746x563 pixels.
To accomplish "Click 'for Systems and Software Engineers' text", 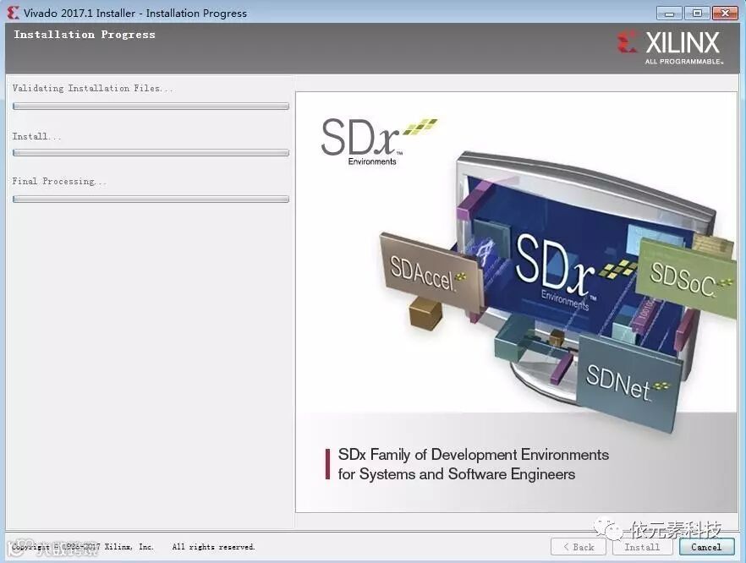I will [x=457, y=474].
